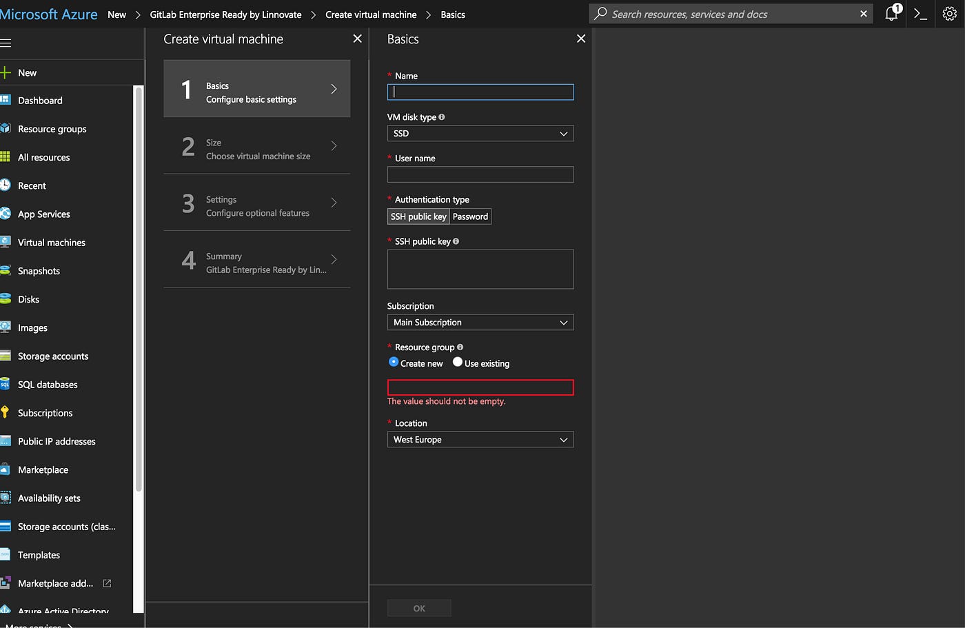Select the Create new radio button
965x628 pixels.
tap(394, 362)
